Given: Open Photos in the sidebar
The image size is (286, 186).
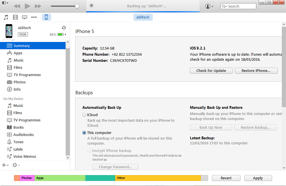Looking at the screenshot, I should (x=33, y=82).
